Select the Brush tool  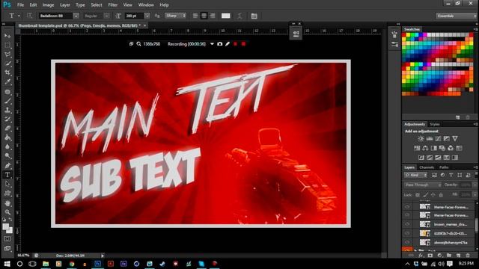[7, 101]
